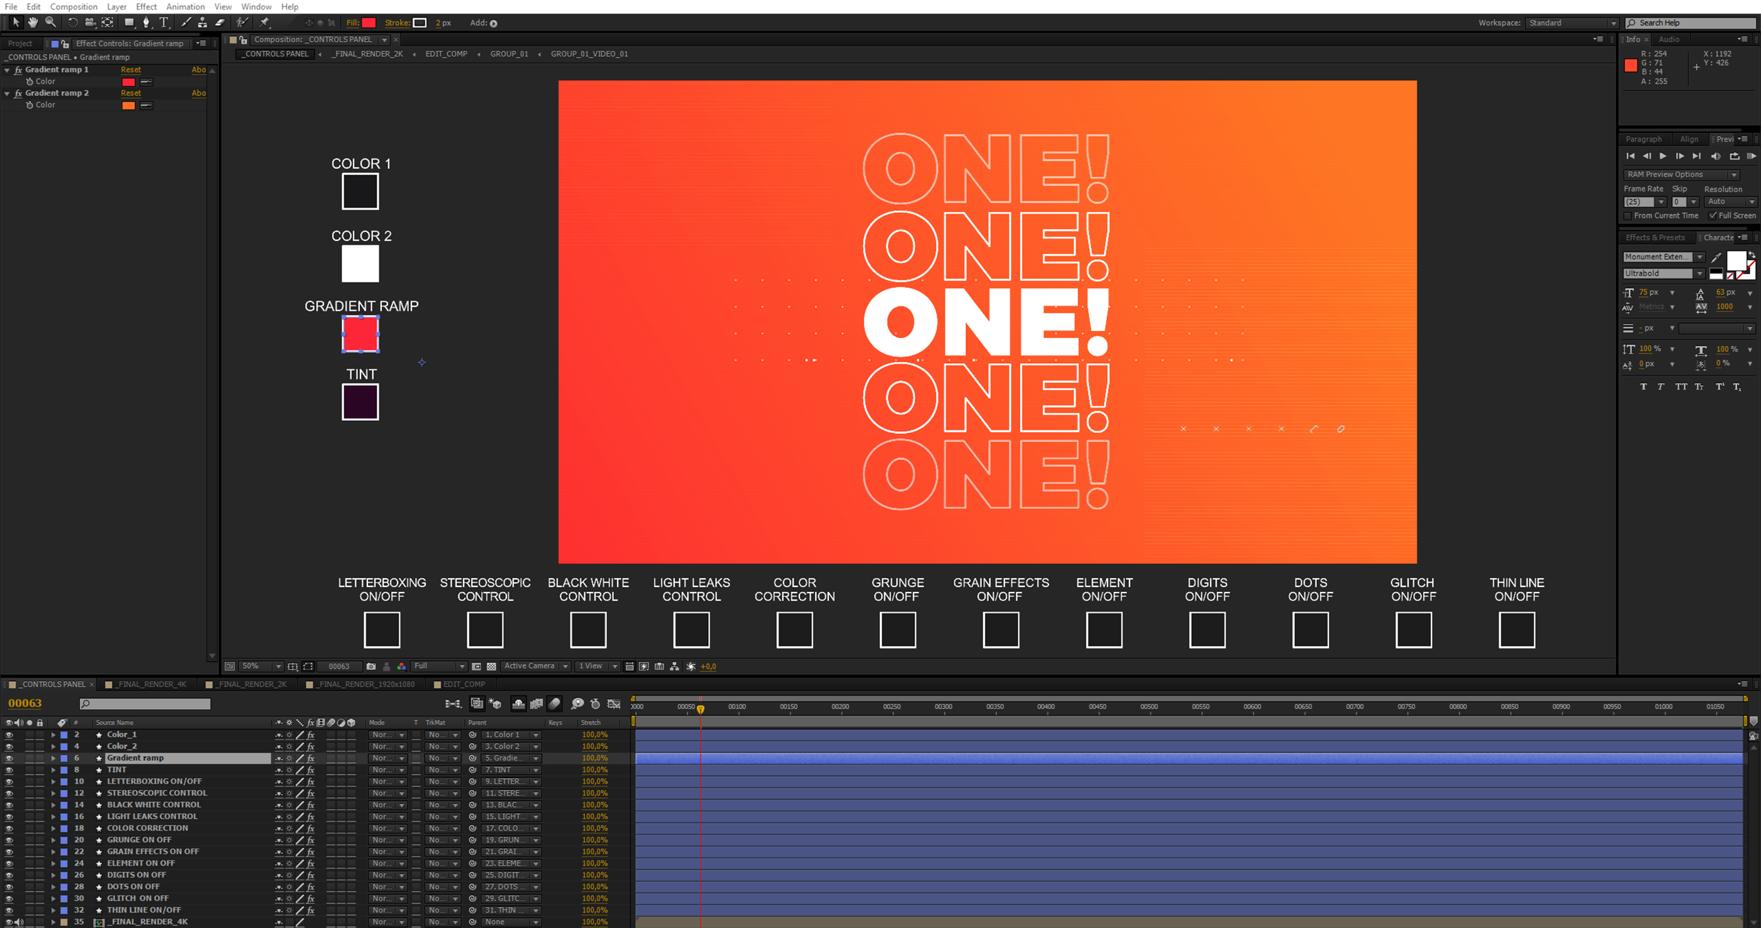Toggle transparency grid in viewer
This screenshot has width=1761, height=928.
click(491, 666)
